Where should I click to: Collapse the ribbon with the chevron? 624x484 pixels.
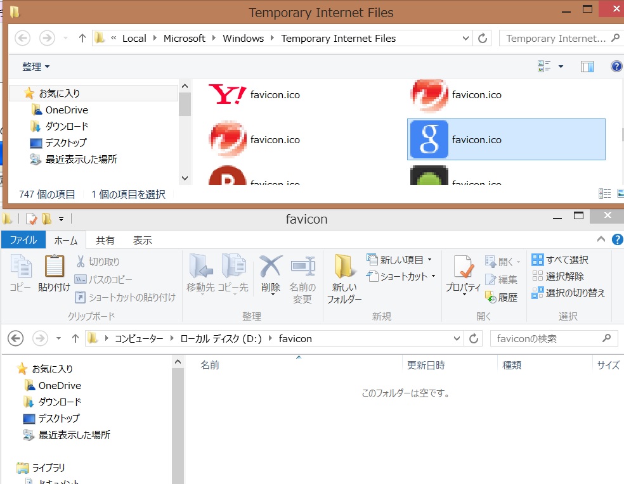click(601, 239)
